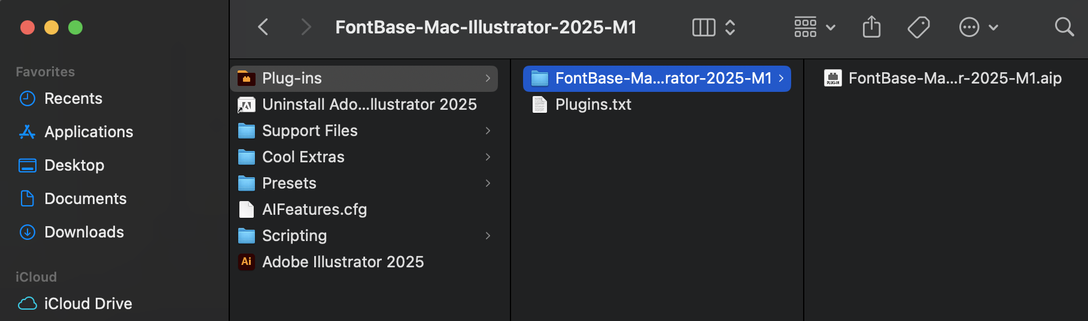
Task: Go back with the left chevron
Action: click(263, 27)
